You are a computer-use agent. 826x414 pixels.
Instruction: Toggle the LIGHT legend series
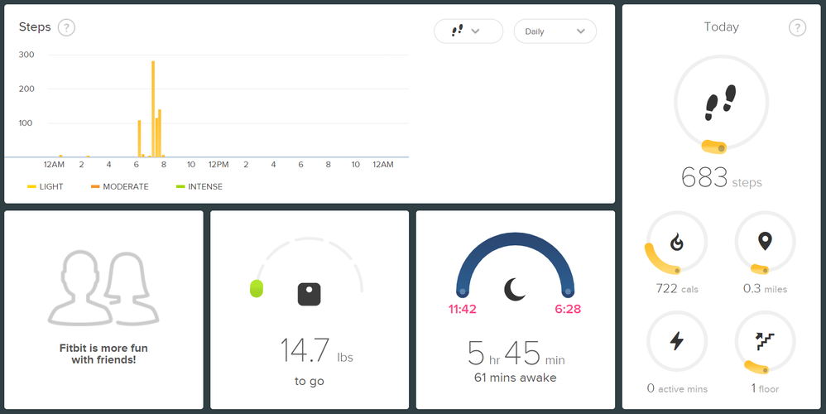coord(46,186)
